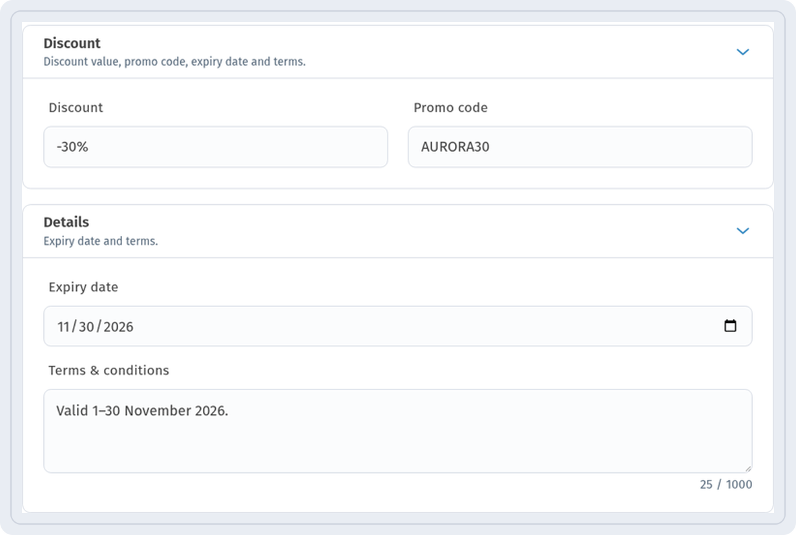Collapse the Details section chevron
Screen dimensions: 796x535
pyautogui.click(x=742, y=231)
